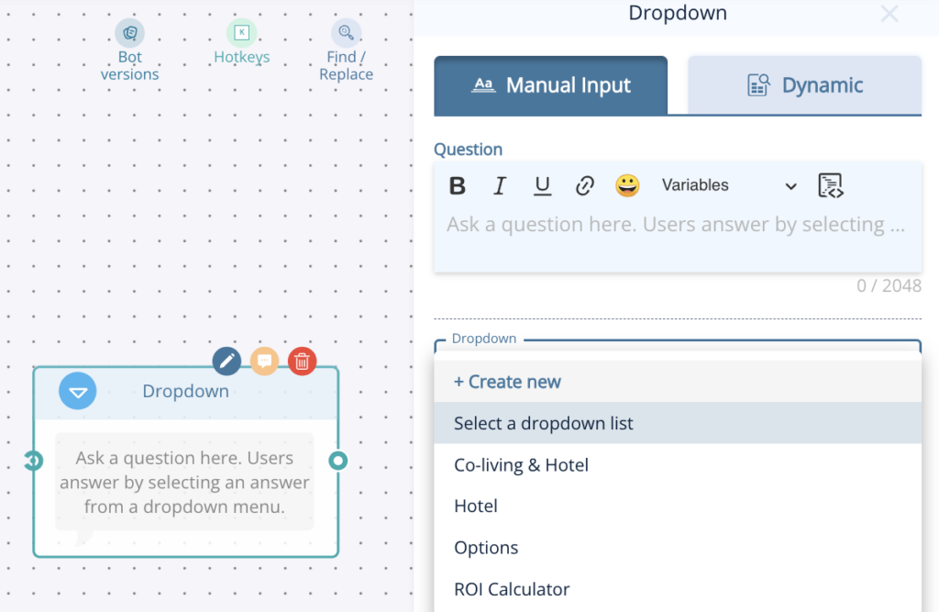Viewport: 939px width, 612px height.
Task: Open the Bot versions panel
Action: point(129,46)
